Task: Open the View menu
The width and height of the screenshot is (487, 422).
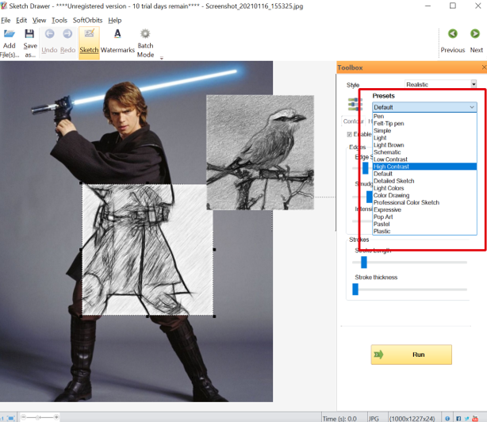Action: tap(39, 20)
